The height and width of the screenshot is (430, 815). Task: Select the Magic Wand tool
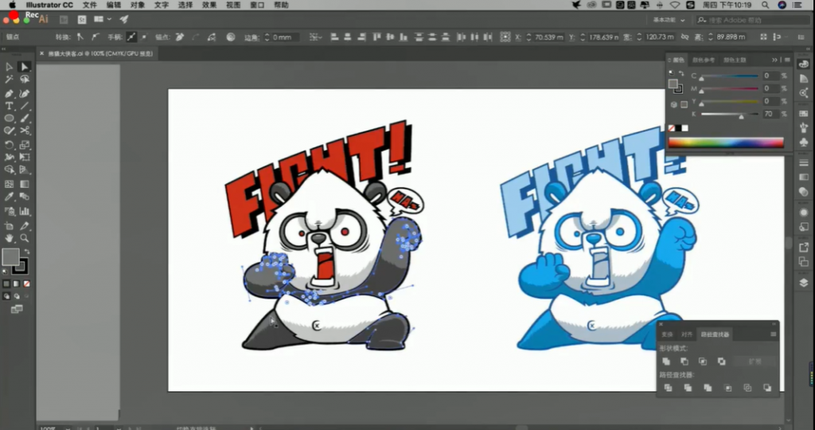click(x=10, y=80)
